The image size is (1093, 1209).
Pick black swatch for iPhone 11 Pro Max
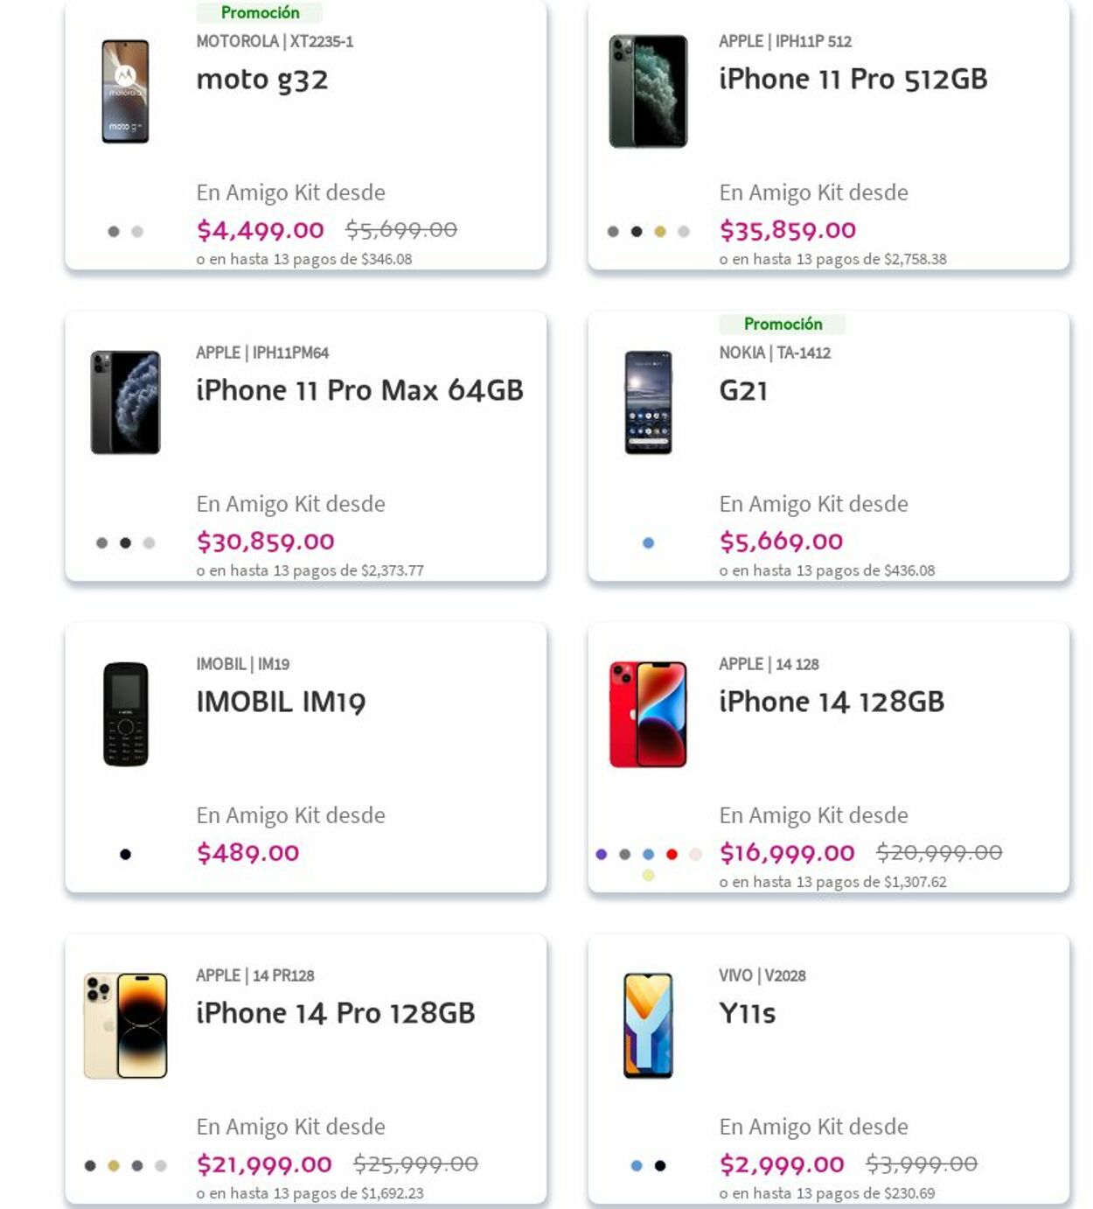click(125, 542)
